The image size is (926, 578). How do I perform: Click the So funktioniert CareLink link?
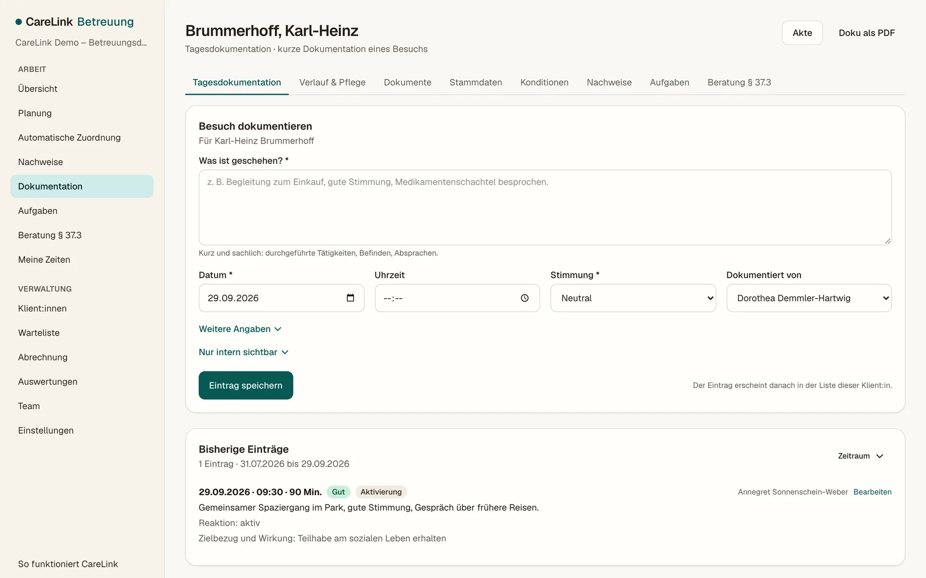[x=68, y=564]
